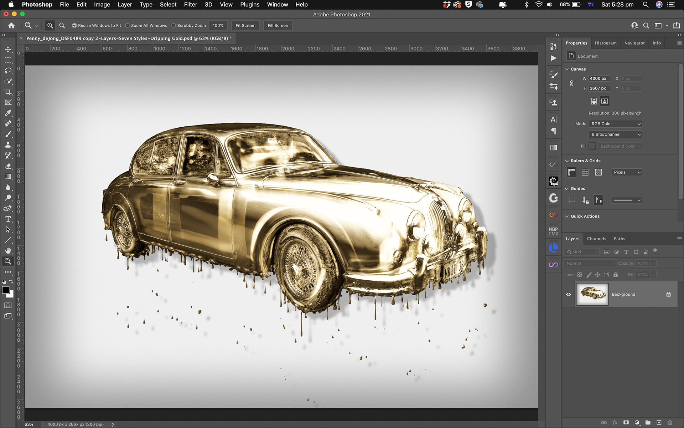The image size is (684, 428).
Task: Activate the Hand tool
Action: 8,251
